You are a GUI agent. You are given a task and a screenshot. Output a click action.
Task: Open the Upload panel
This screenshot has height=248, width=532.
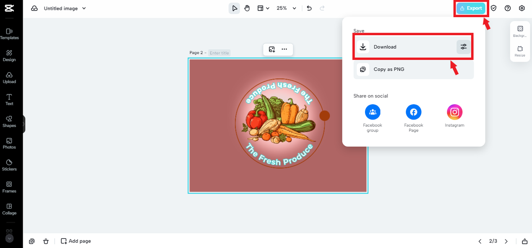click(x=9, y=77)
